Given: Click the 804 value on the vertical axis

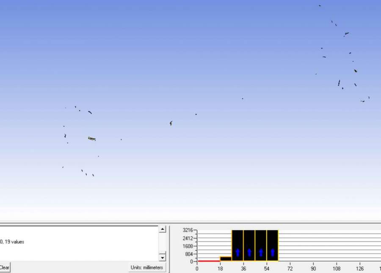Looking at the screenshot, I should [189, 254].
